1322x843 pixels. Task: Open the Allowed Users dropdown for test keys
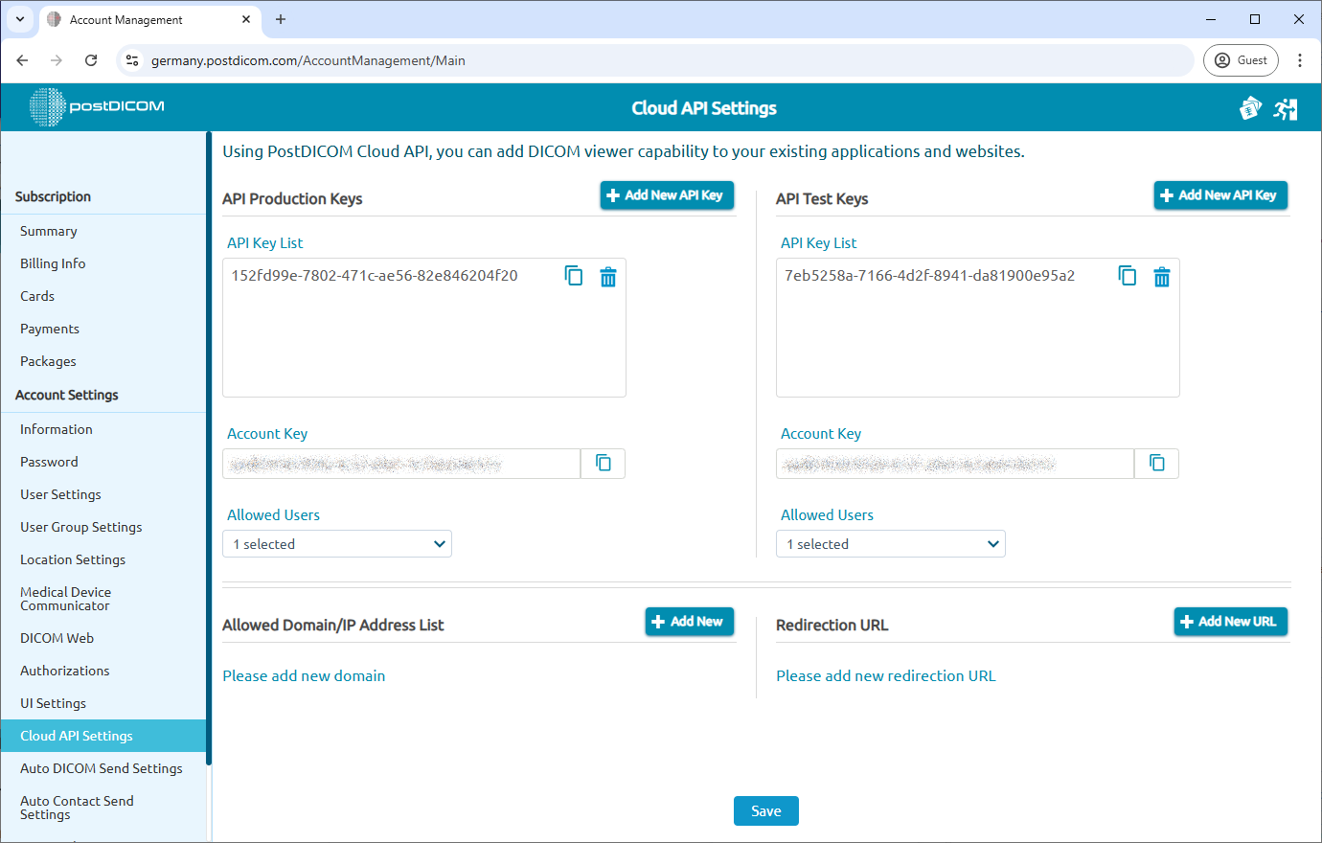click(890, 543)
